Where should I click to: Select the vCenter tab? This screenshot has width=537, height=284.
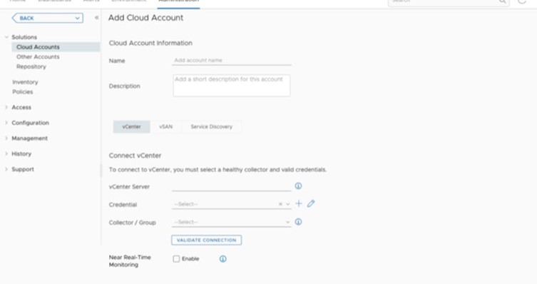131,127
